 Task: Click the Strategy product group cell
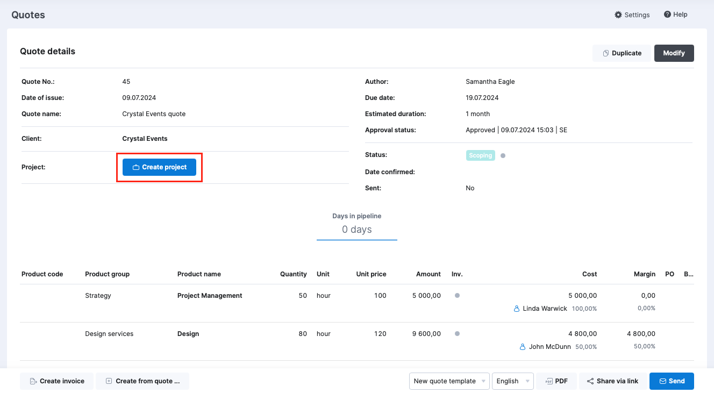tap(98, 296)
